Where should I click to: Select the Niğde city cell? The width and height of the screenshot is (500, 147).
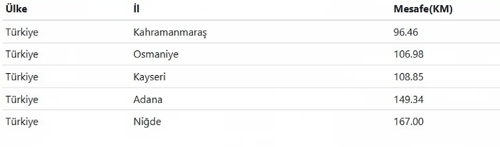147,122
